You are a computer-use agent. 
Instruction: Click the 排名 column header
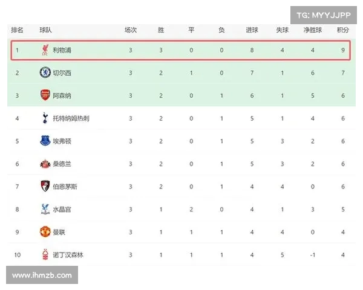pos(17,30)
